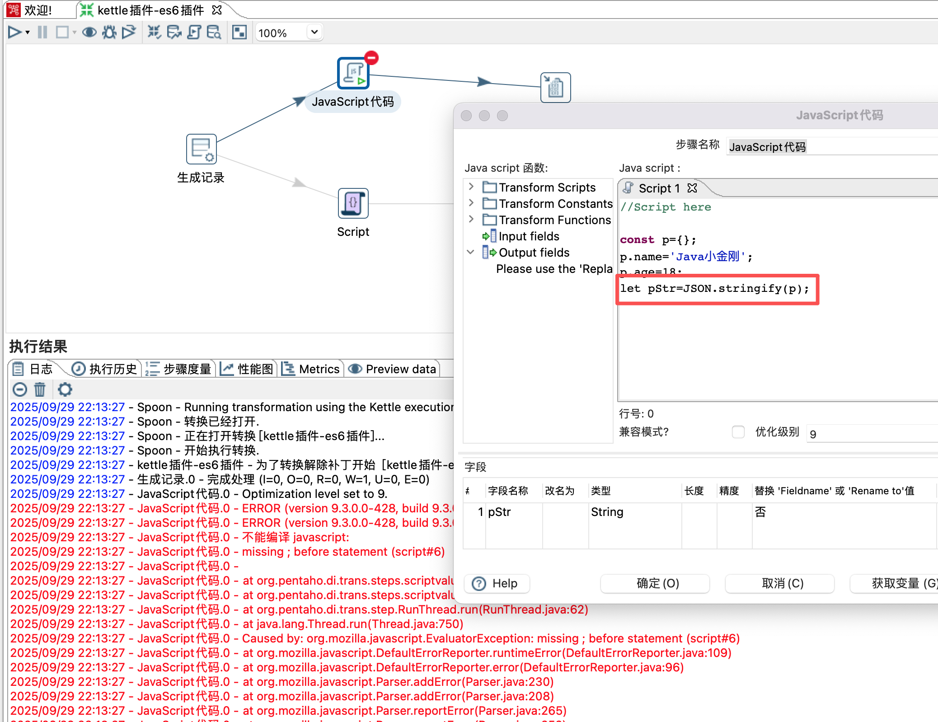Switch to the Preview data tab
The width and height of the screenshot is (938, 722).
click(x=393, y=369)
